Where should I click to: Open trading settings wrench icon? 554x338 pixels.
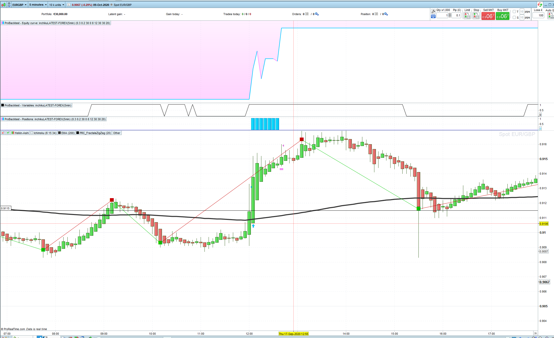click(x=433, y=11)
